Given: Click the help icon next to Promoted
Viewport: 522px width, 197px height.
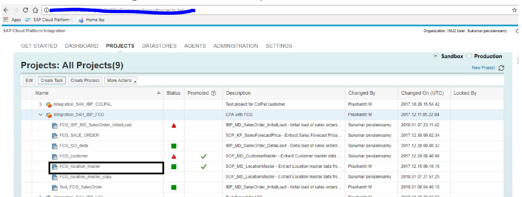Looking at the screenshot, I should (214, 93).
